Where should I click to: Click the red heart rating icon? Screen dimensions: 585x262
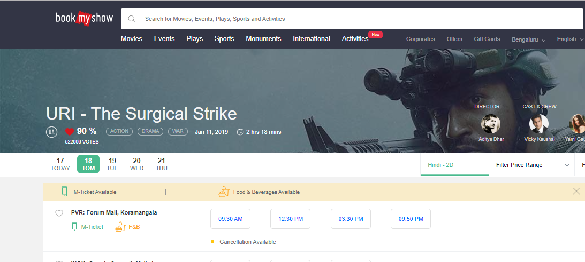coord(70,131)
